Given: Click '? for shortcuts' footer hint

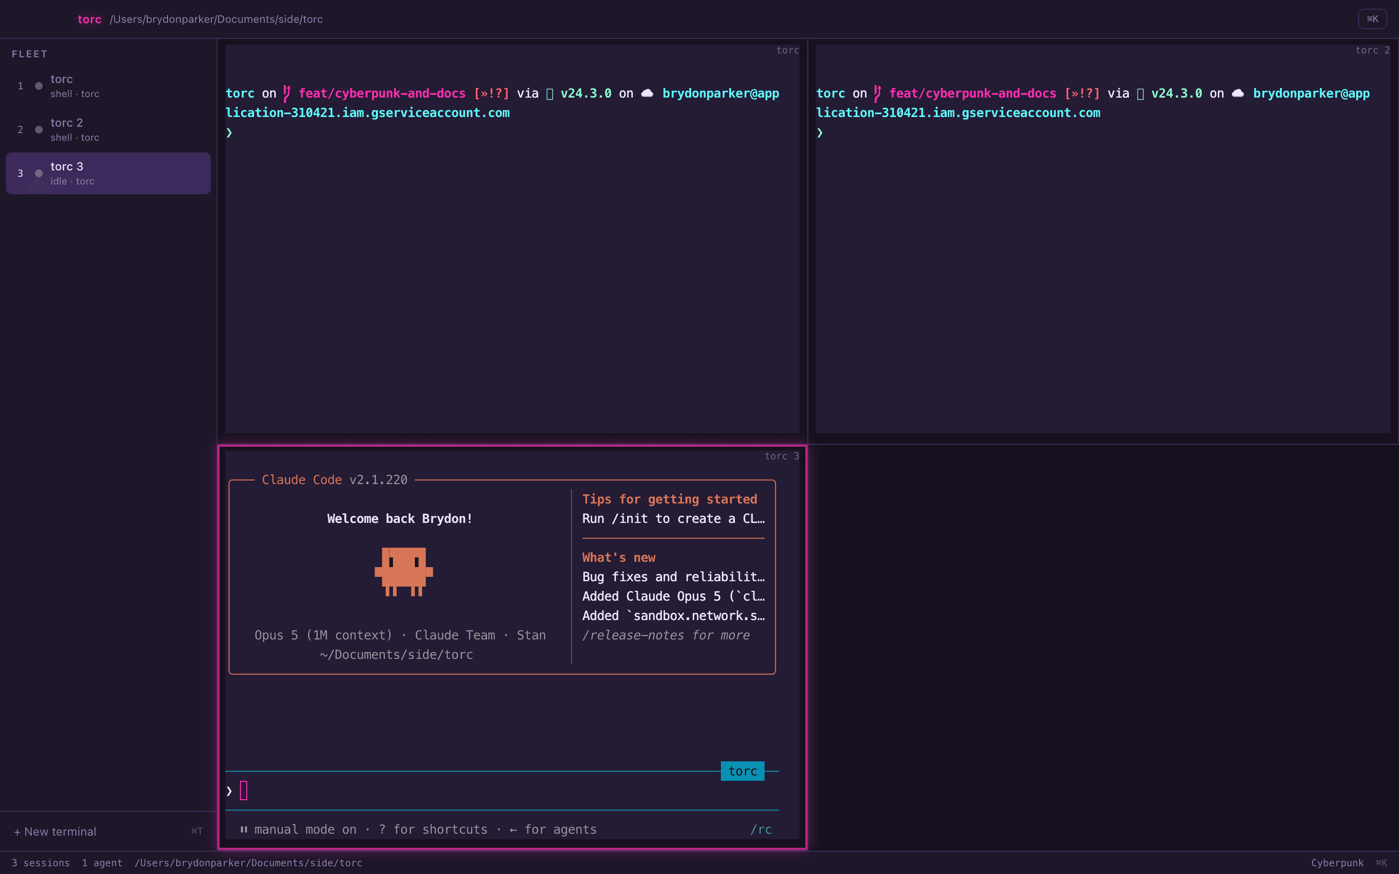Looking at the screenshot, I should point(433,829).
